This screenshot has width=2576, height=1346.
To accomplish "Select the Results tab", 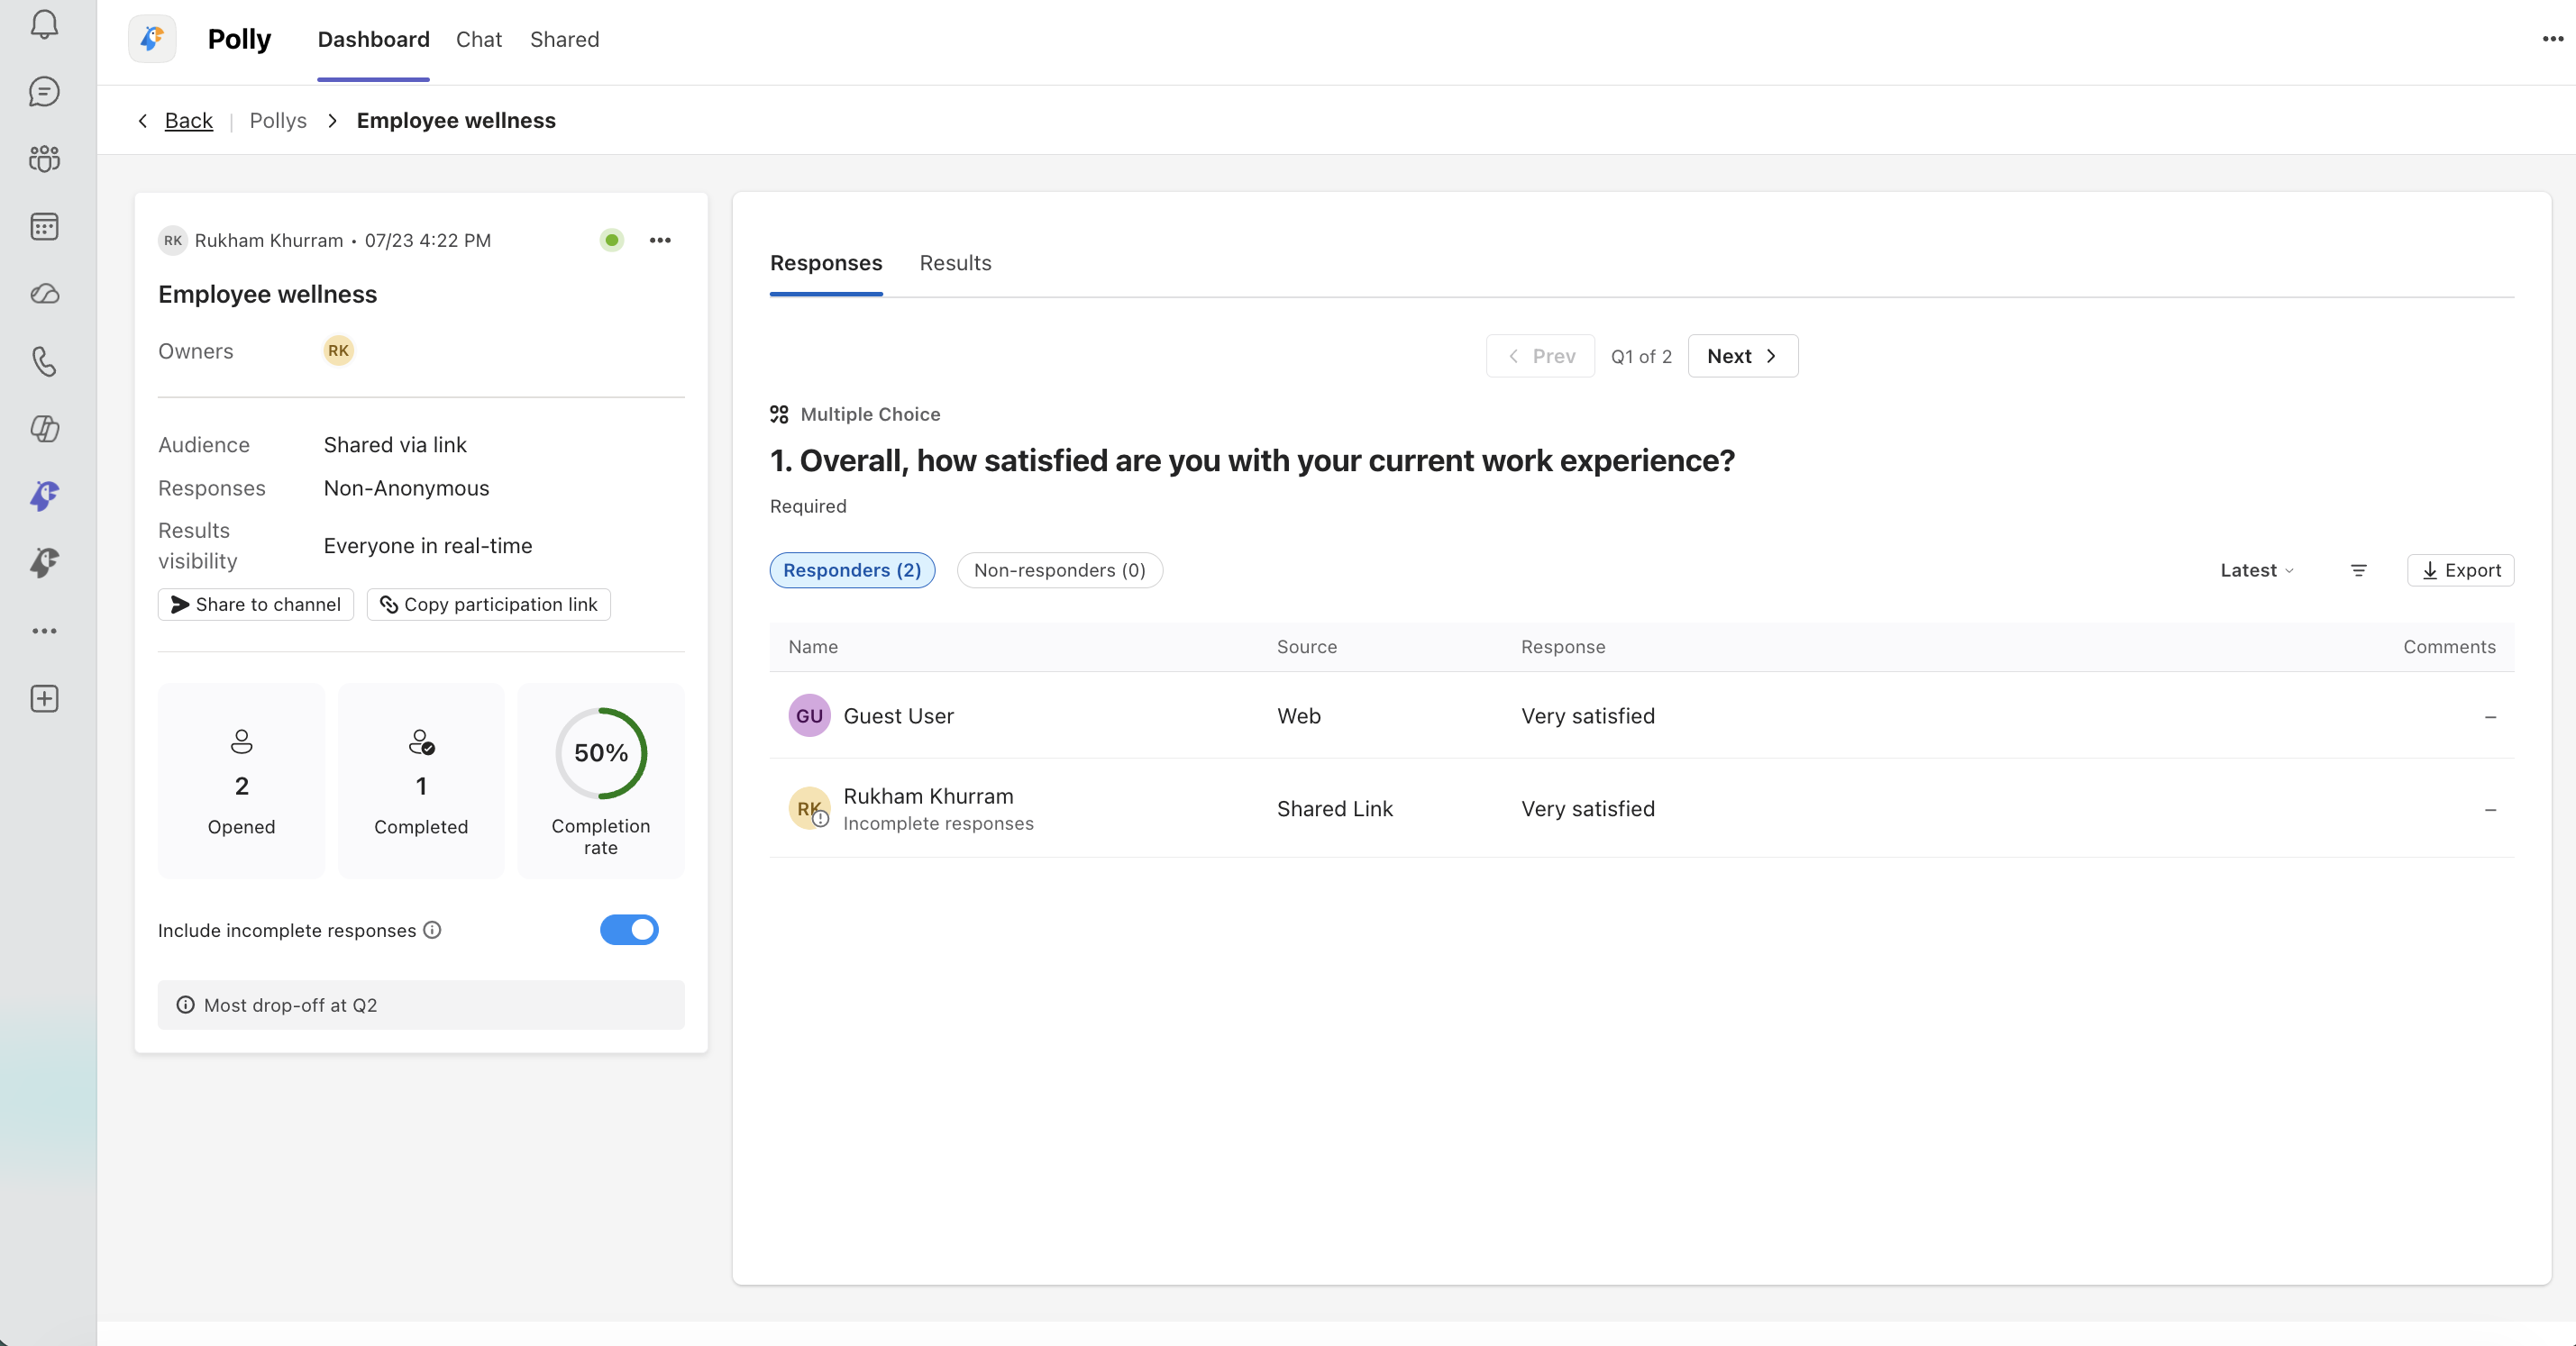I will point(955,263).
